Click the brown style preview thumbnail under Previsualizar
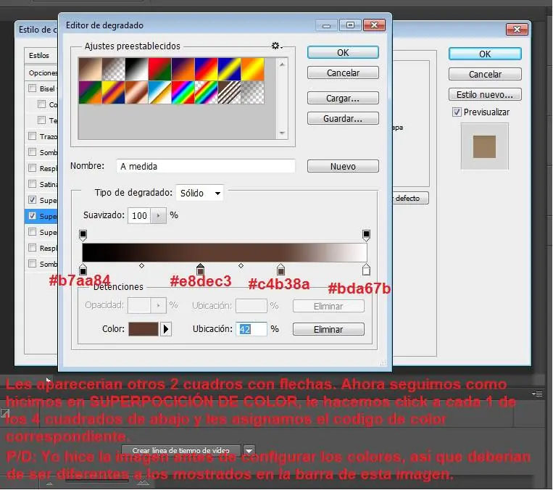 coord(484,146)
